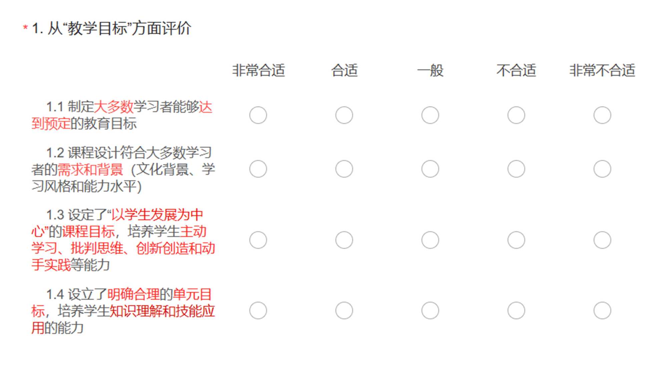
Task: Pick 非常不合适 for item 1.3
Action: 602,240
